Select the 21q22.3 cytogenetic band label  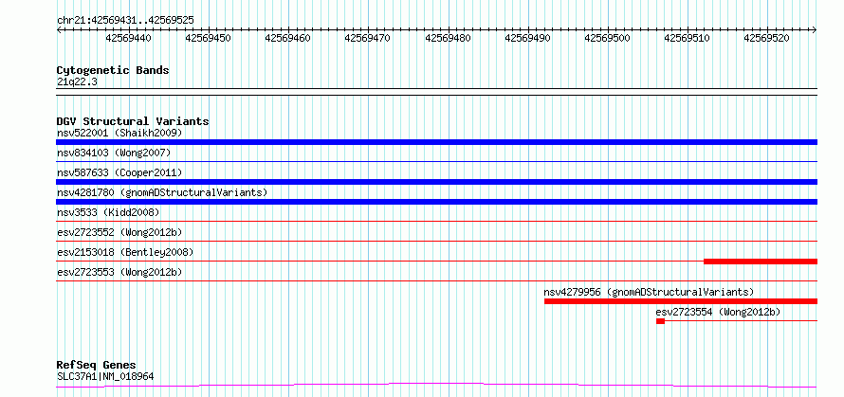pos(77,82)
